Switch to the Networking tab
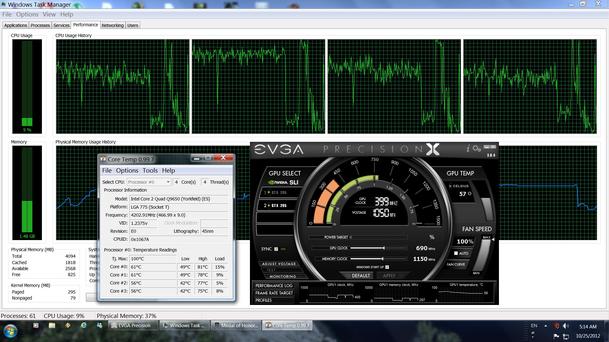609x342 pixels. (112, 25)
